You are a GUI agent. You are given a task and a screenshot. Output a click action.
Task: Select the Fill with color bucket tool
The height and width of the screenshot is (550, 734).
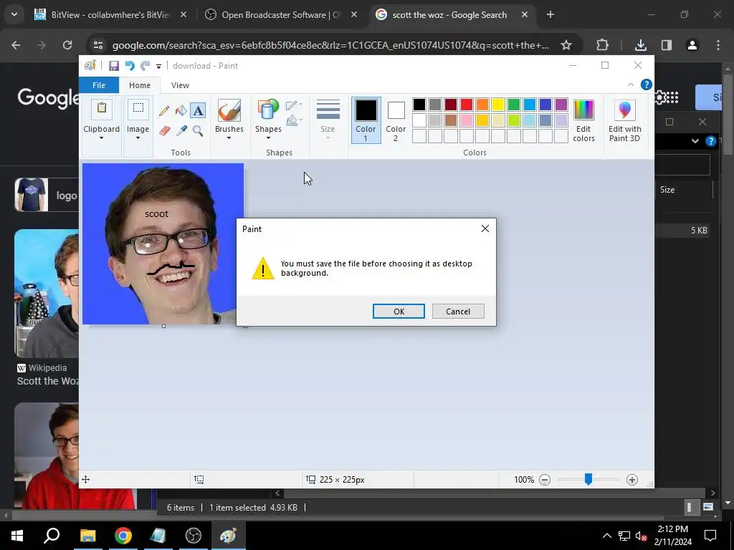(181, 111)
